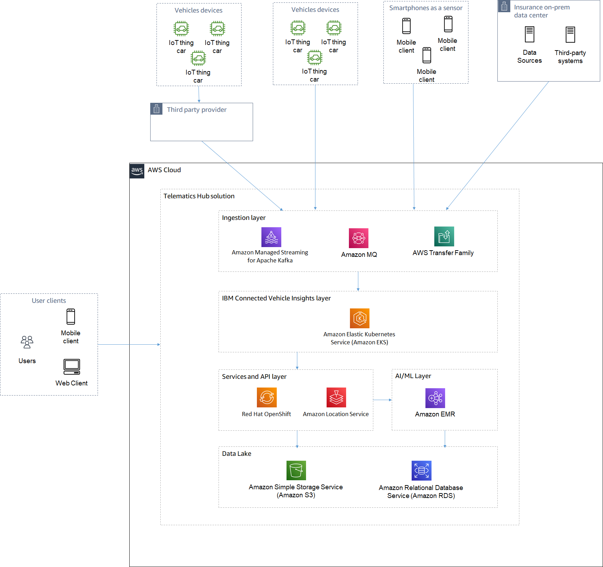The height and width of the screenshot is (567, 603).
Task: Click the "Telematics Hub solution" heading
Action: (199, 196)
